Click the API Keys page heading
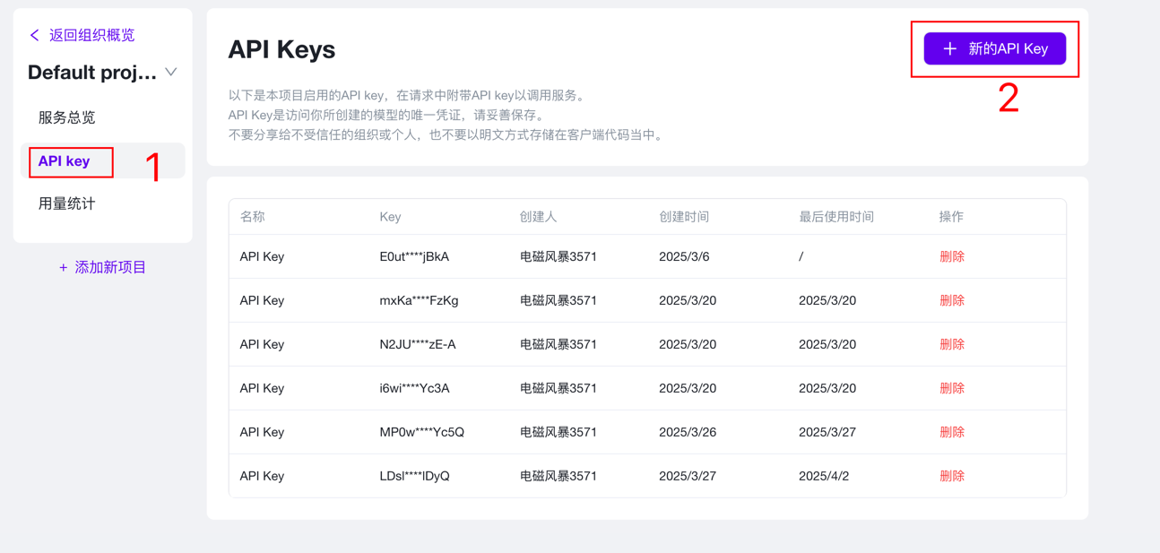Screen dimensions: 1160x553 281,49
